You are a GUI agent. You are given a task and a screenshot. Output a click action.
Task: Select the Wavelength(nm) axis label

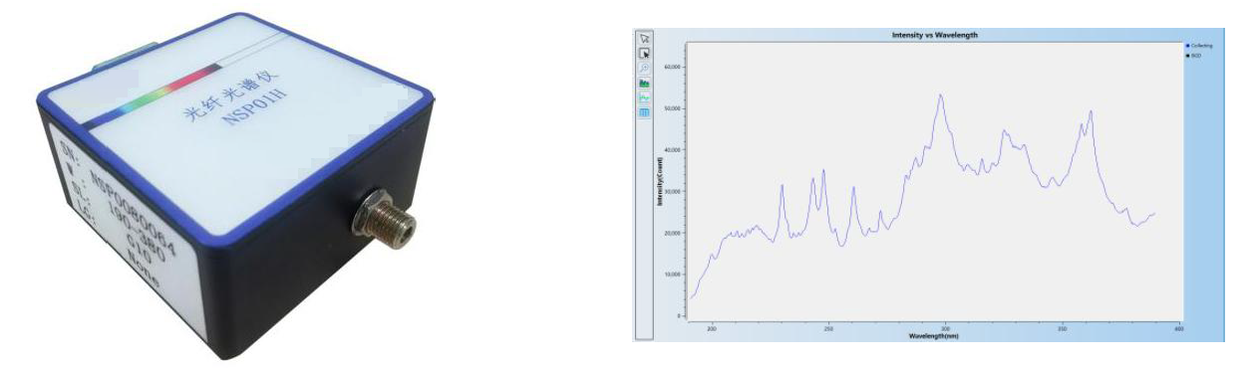pos(932,336)
